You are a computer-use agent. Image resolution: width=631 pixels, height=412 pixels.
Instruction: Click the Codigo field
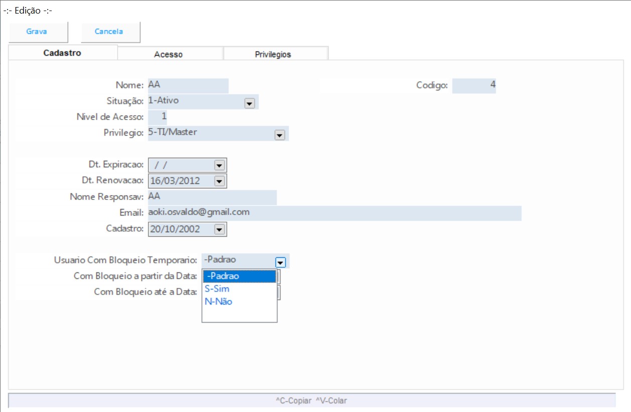point(473,85)
